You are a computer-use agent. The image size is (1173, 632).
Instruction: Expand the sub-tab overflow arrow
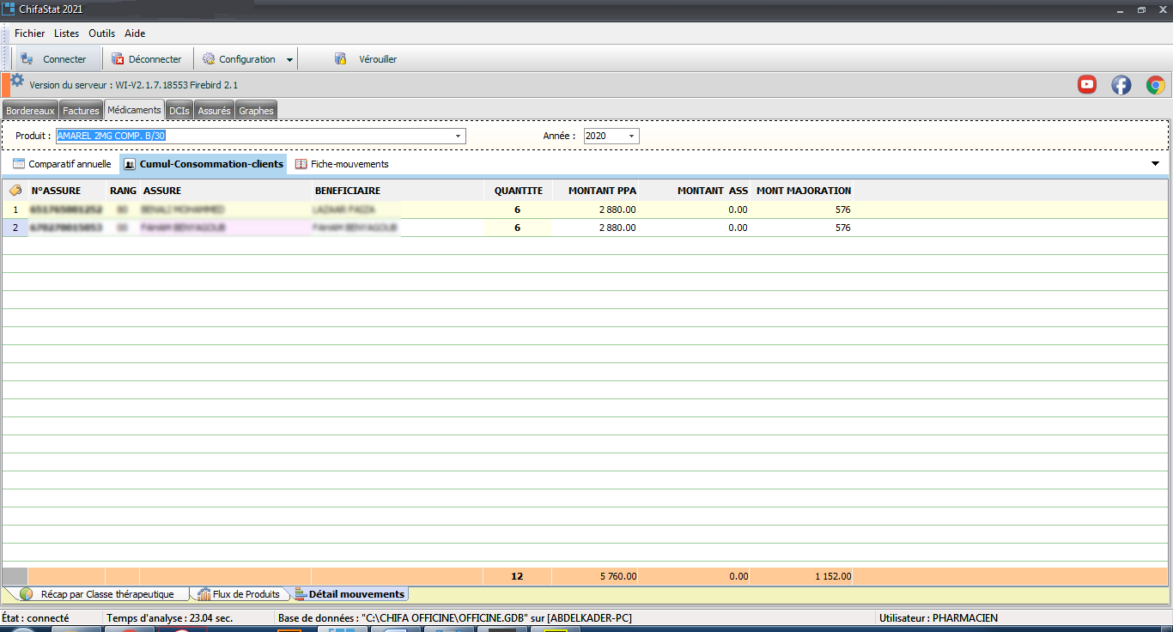coord(1155,164)
